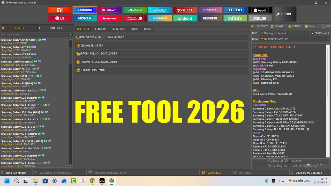The width and height of the screenshot is (331, 186).
Task: Click the model search text field
Action: [x=35, y=35]
